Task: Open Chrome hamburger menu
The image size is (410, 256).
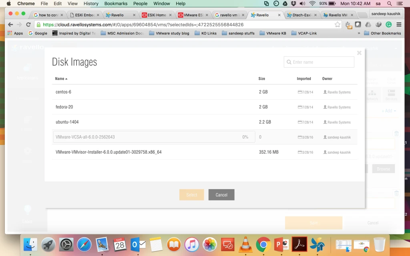Action: [399, 24]
